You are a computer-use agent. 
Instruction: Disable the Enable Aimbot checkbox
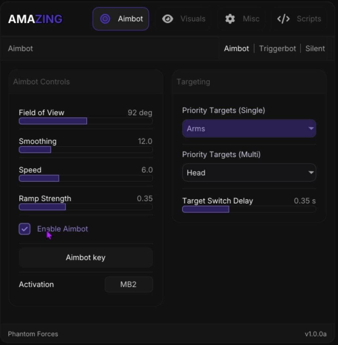pos(25,229)
